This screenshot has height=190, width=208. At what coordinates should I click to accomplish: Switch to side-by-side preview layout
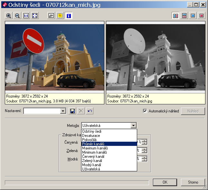coord(175,15)
